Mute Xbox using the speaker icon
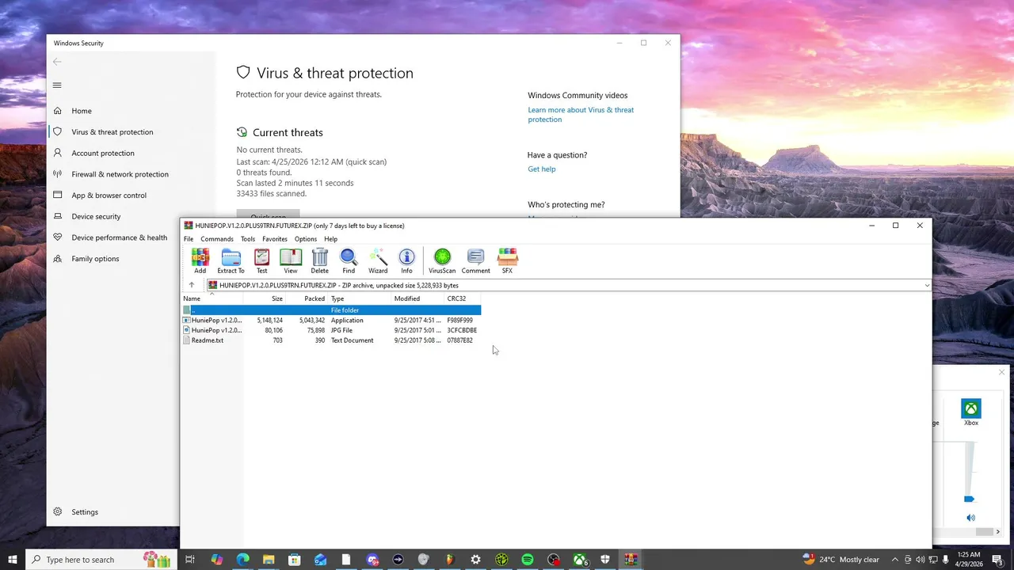This screenshot has width=1014, height=570. (970, 518)
